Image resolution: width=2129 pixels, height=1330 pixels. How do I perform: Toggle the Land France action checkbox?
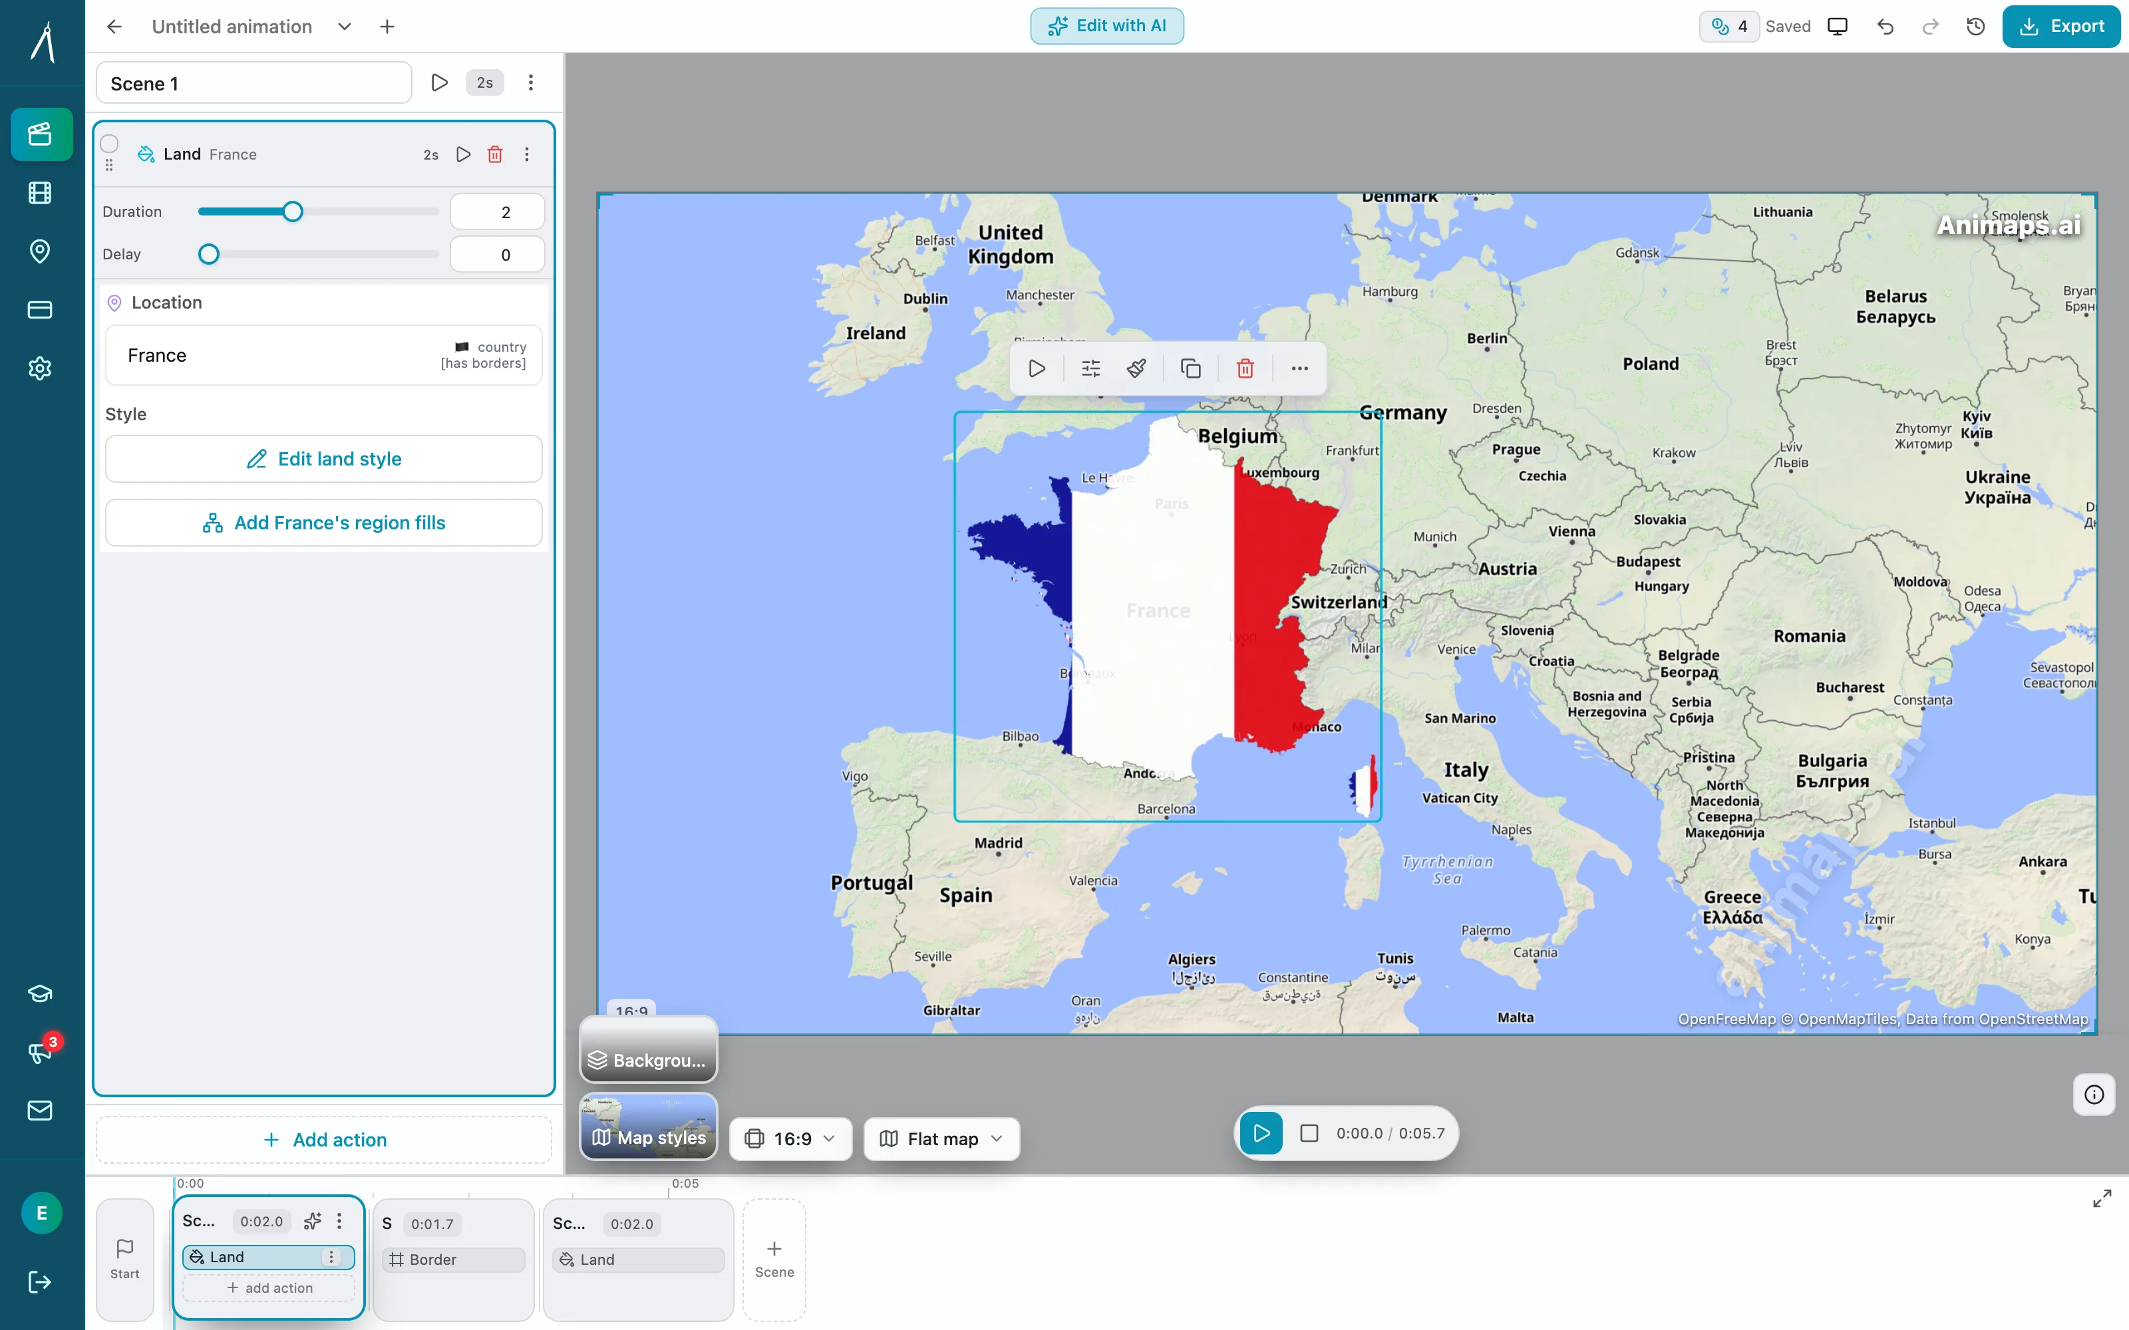(109, 144)
